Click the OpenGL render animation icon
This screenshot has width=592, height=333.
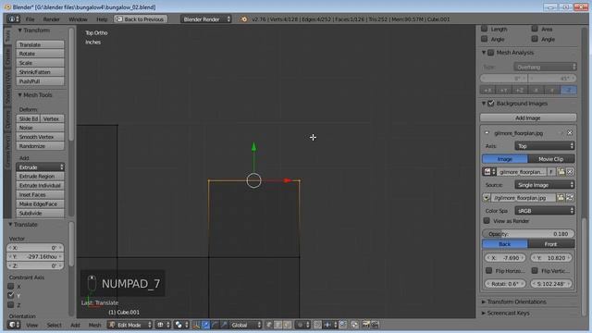tap(375, 325)
